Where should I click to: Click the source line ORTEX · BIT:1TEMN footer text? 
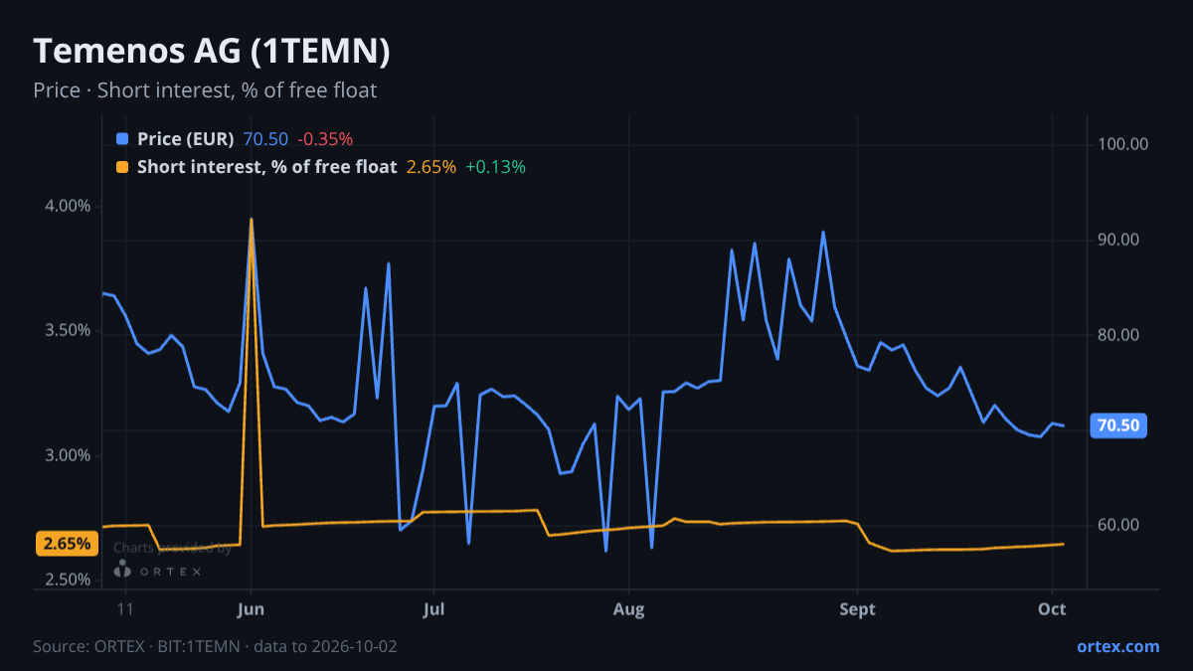215,646
